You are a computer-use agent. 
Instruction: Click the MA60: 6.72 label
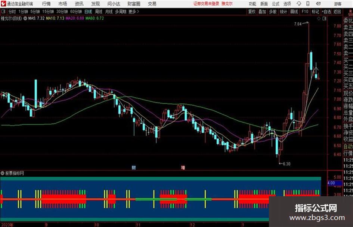(95, 18)
